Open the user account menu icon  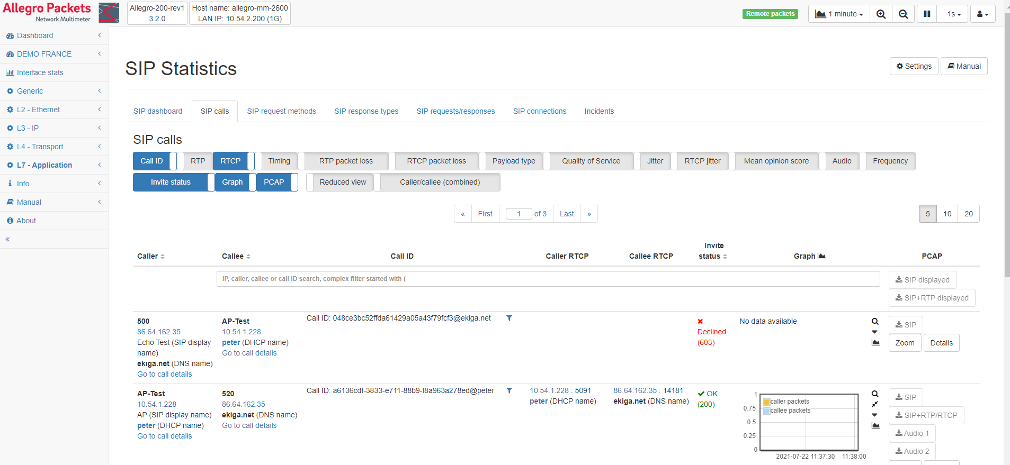[982, 14]
